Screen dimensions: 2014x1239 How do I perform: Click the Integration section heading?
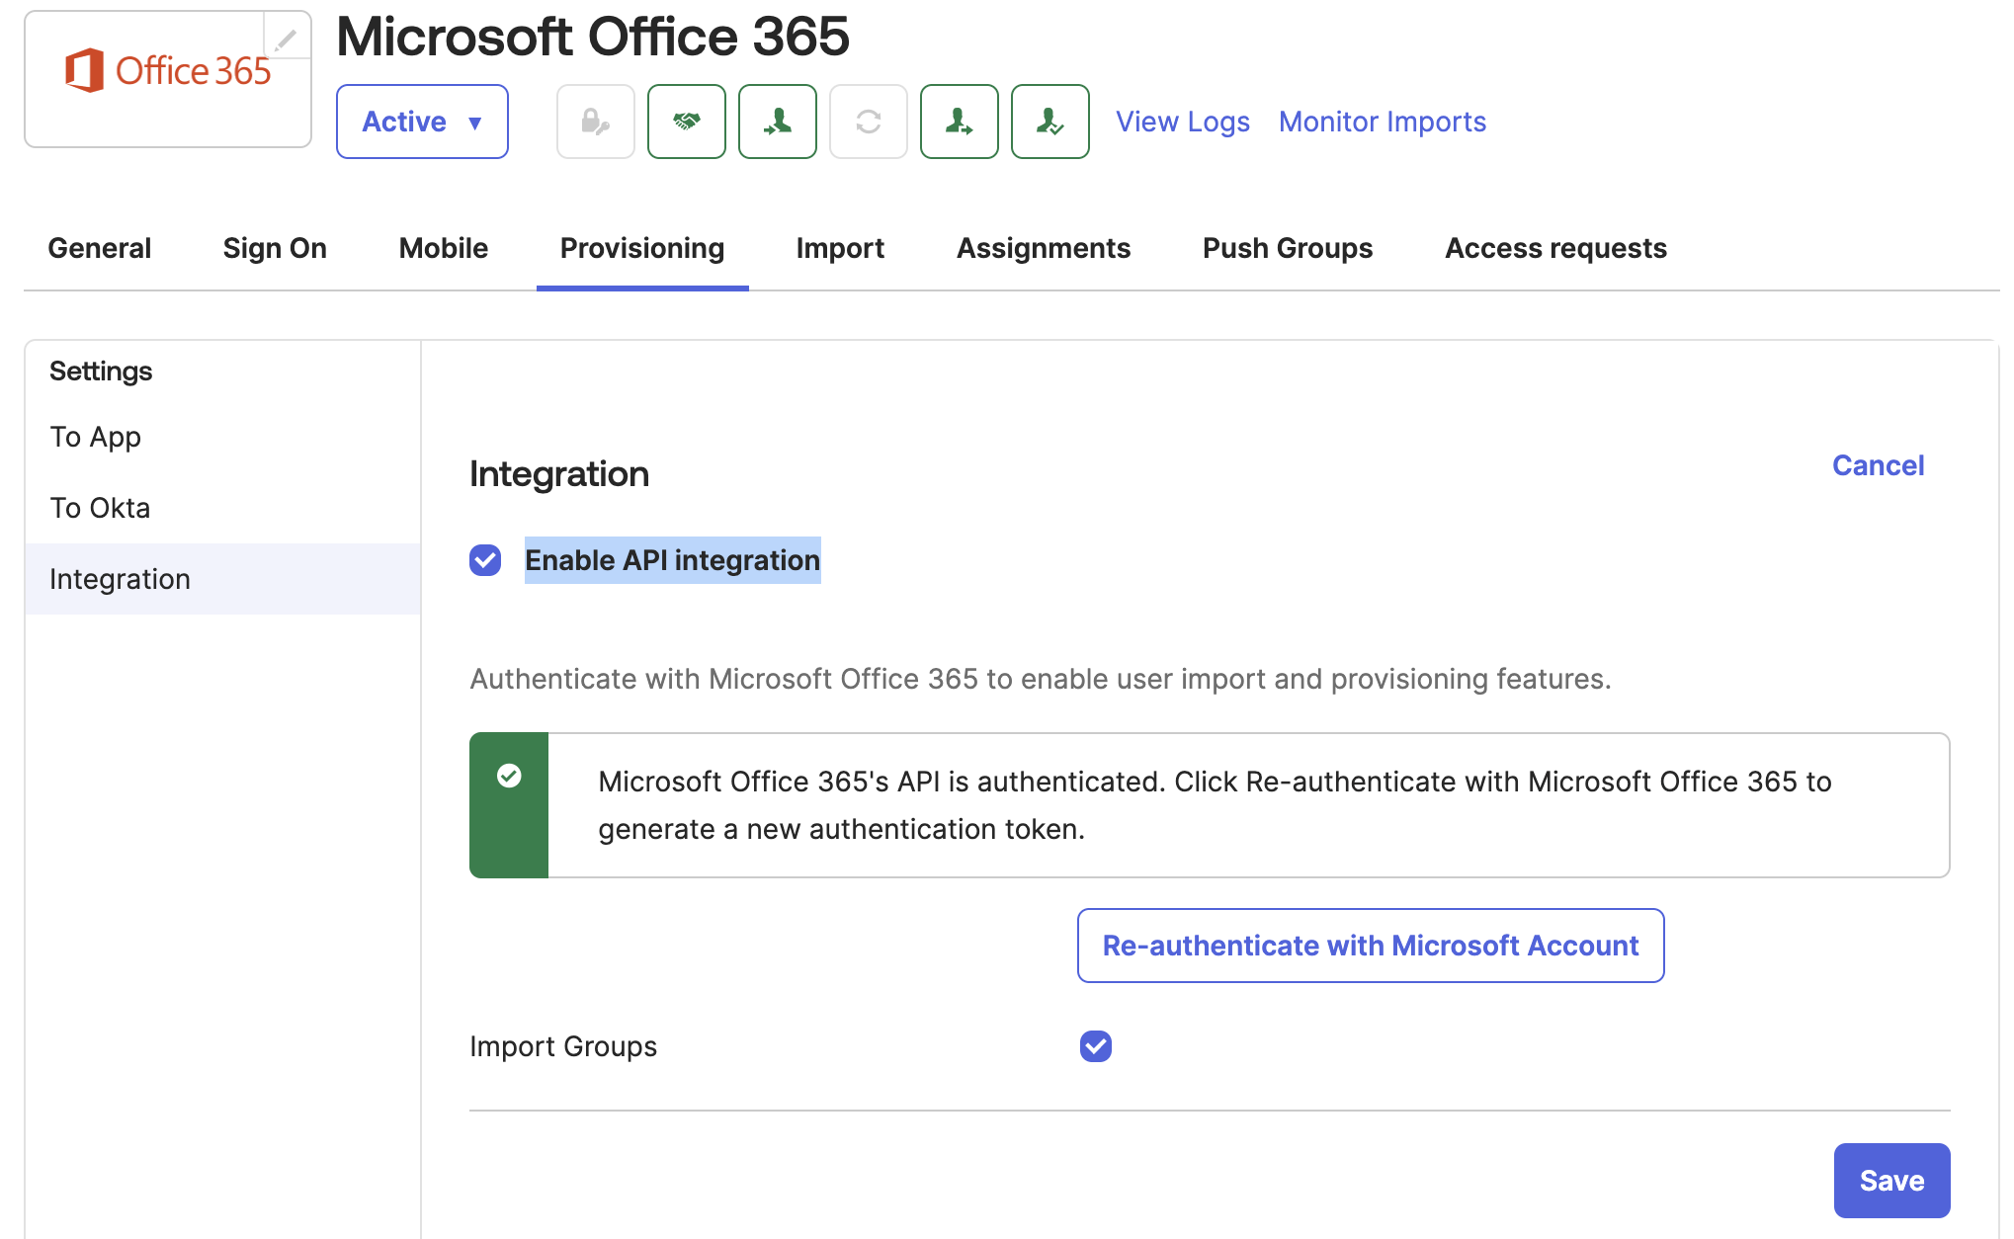point(559,474)
